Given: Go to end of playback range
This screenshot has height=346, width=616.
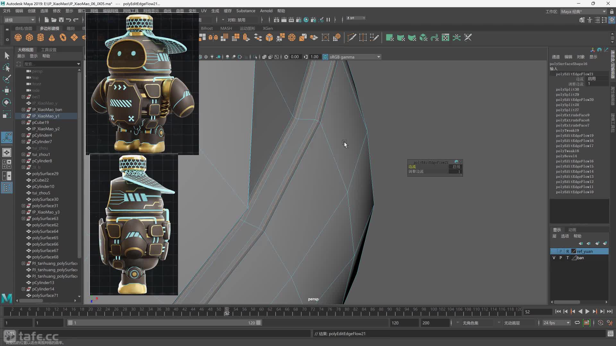Looking at the screenshot, I should click(x=610, y=311).
